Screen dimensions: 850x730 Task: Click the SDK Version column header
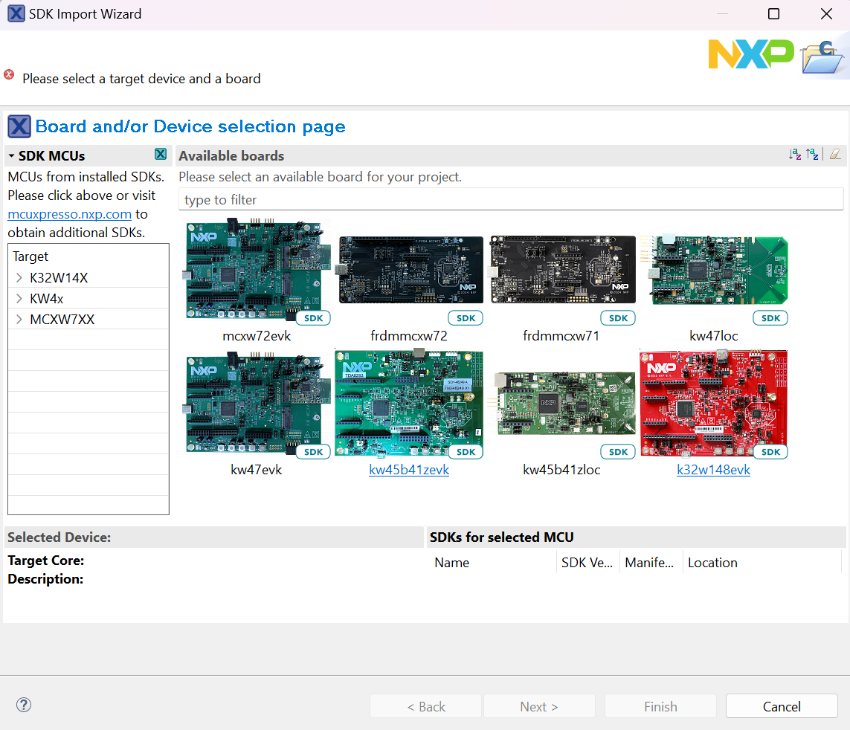coord(587,563)
